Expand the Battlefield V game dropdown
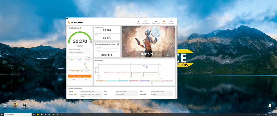This screenshot has height=116, width=277. tap(107, 48)
